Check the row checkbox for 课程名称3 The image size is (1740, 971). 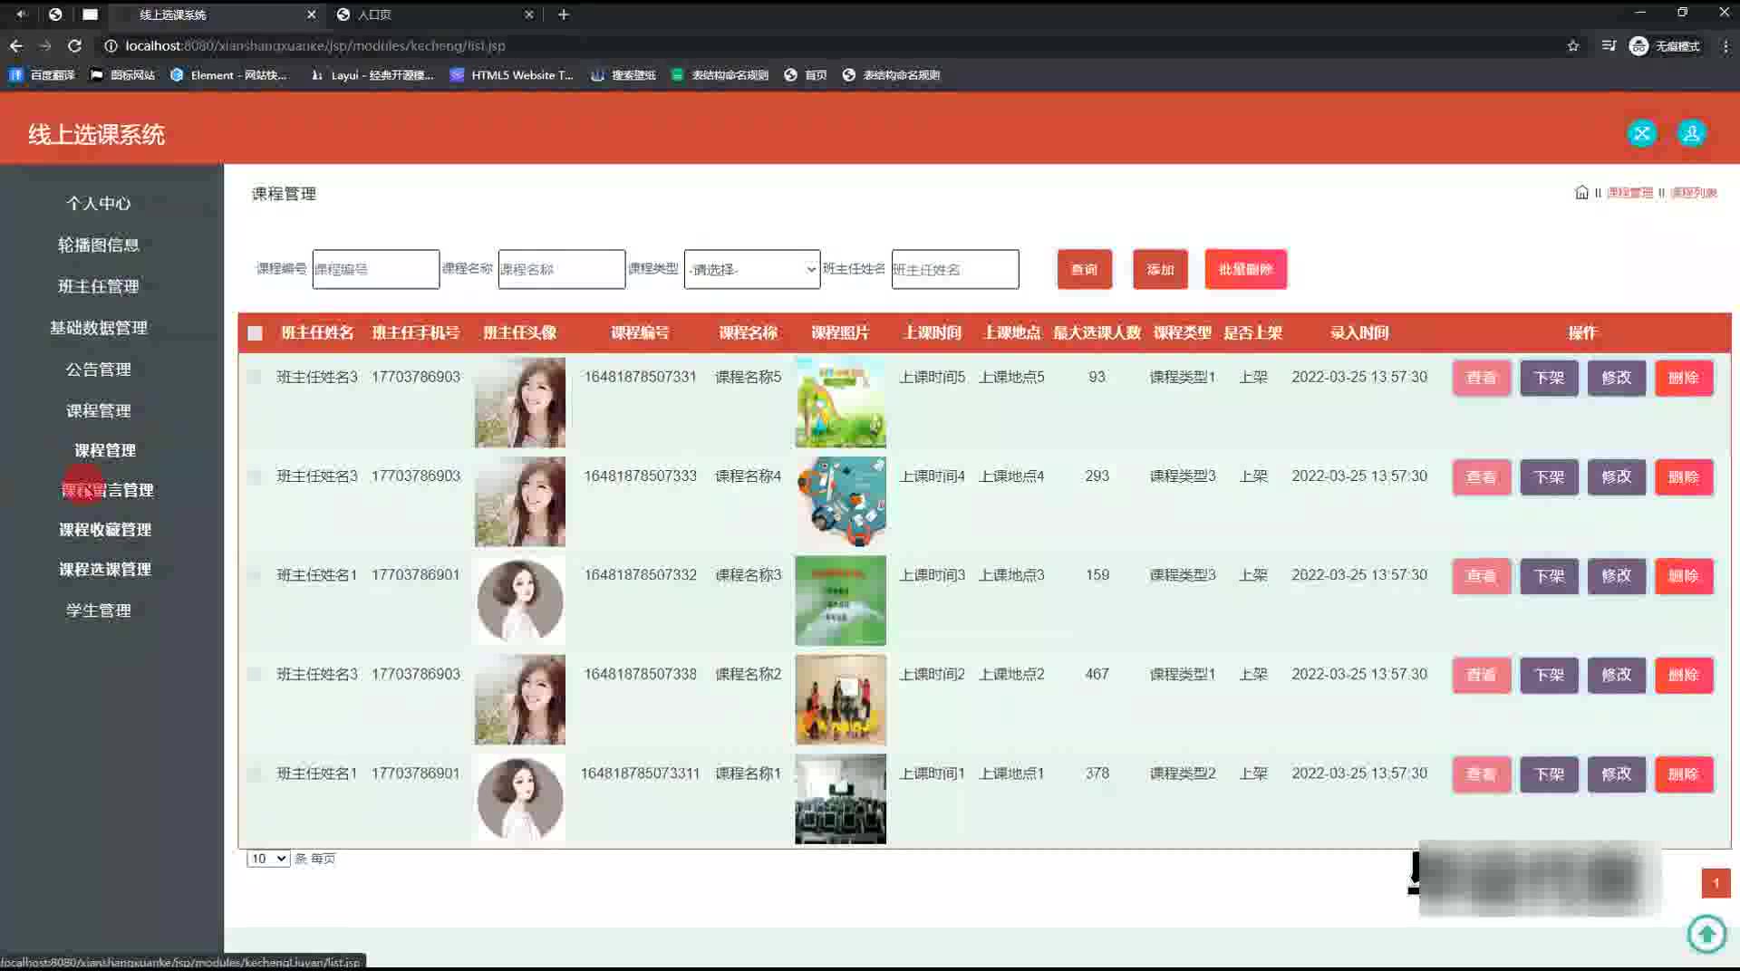[255, 575]
